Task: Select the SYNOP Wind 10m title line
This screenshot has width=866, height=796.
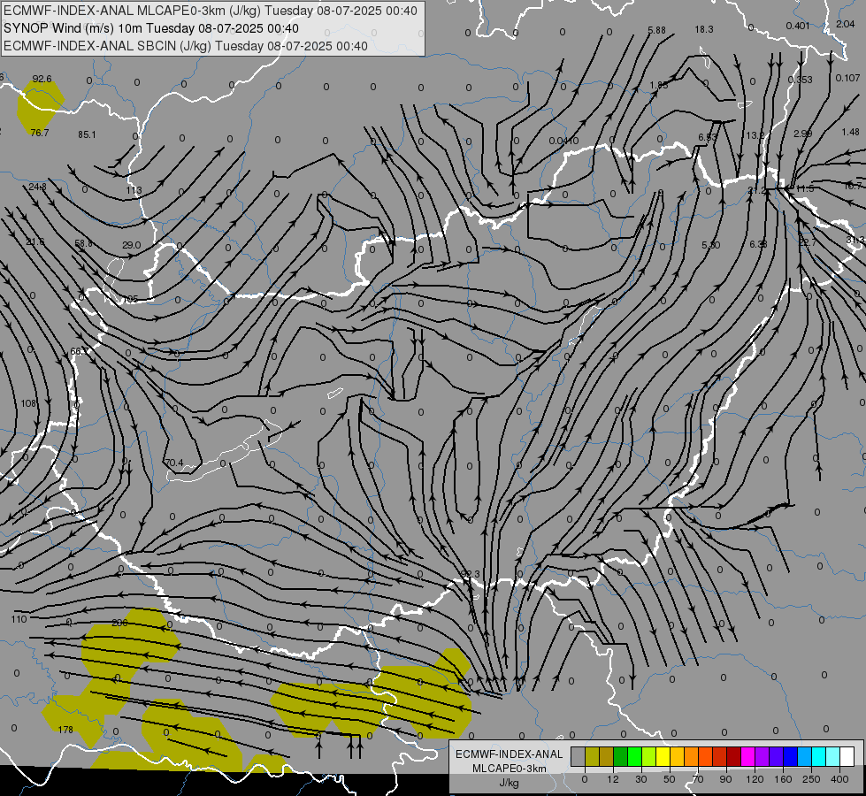Action: [x=150, y=28]
